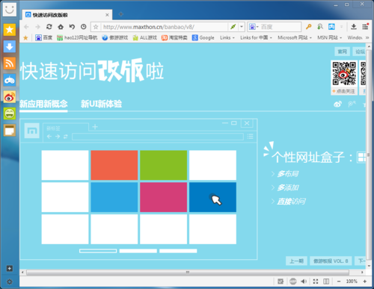The image size is (374, 289).
Task: Click the 论坛 button
Action: 360,52
